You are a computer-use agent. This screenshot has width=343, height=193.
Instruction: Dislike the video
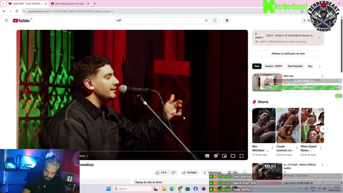(173, 173)
